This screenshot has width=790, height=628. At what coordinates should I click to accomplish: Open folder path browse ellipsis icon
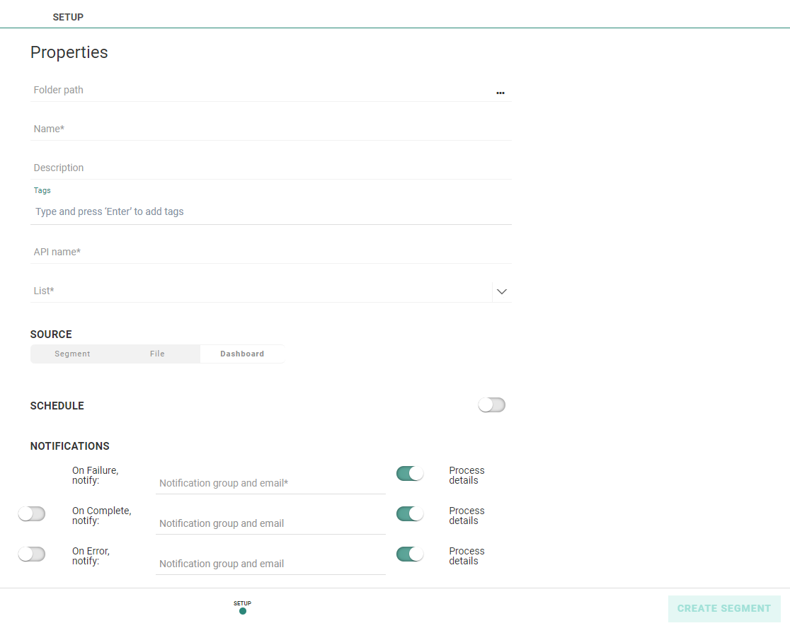[500, 93]
